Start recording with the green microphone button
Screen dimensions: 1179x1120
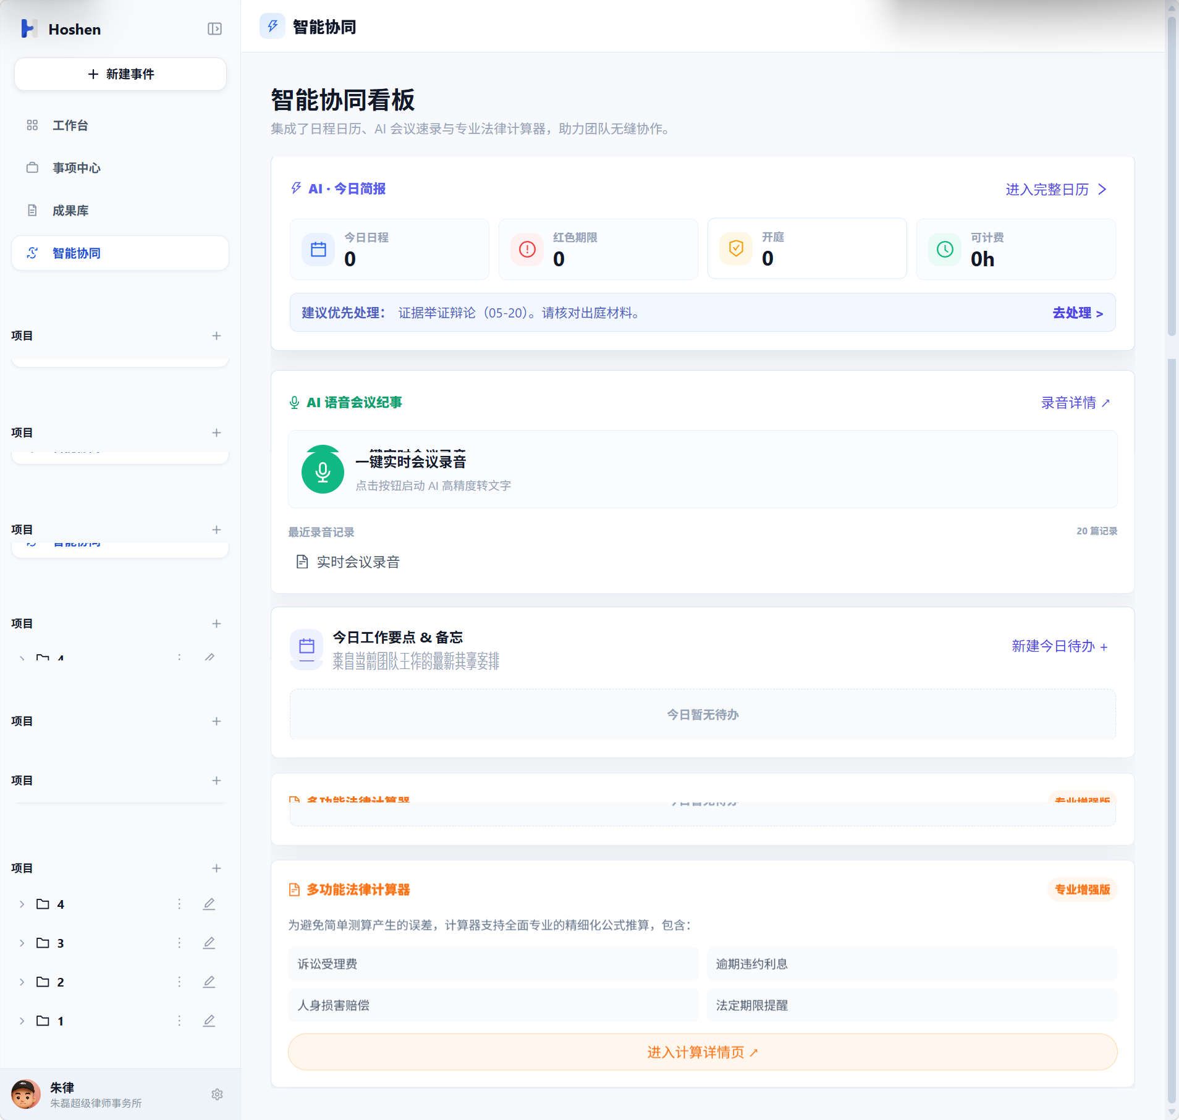point(323,472)
